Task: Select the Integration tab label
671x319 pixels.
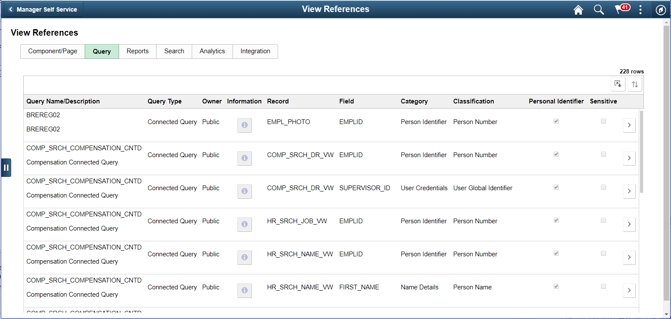Action: (x=255, y=51)
